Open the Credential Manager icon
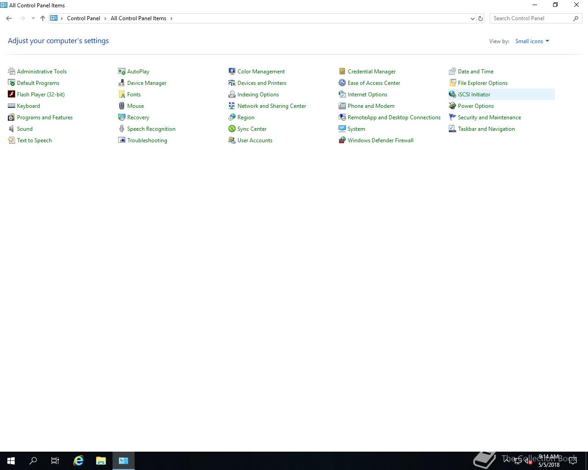 (x=342, y=71)
